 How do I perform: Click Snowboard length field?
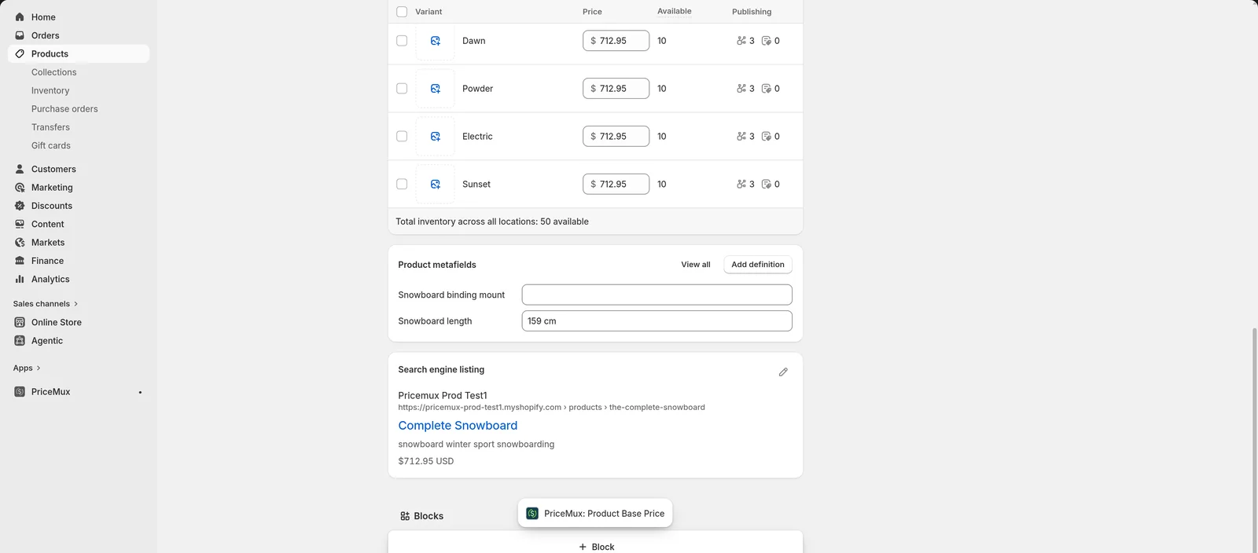(657, 321)
